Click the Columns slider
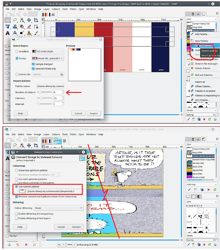220x250 pixels. 44,98
